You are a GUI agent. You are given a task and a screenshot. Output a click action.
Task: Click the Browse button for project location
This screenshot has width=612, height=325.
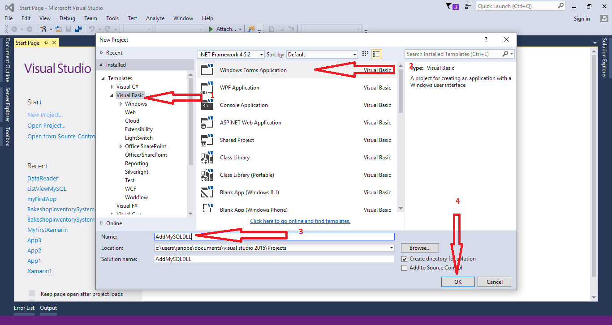click(419, 248)
